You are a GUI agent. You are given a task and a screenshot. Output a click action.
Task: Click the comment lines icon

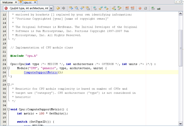[x=153, y=8]
